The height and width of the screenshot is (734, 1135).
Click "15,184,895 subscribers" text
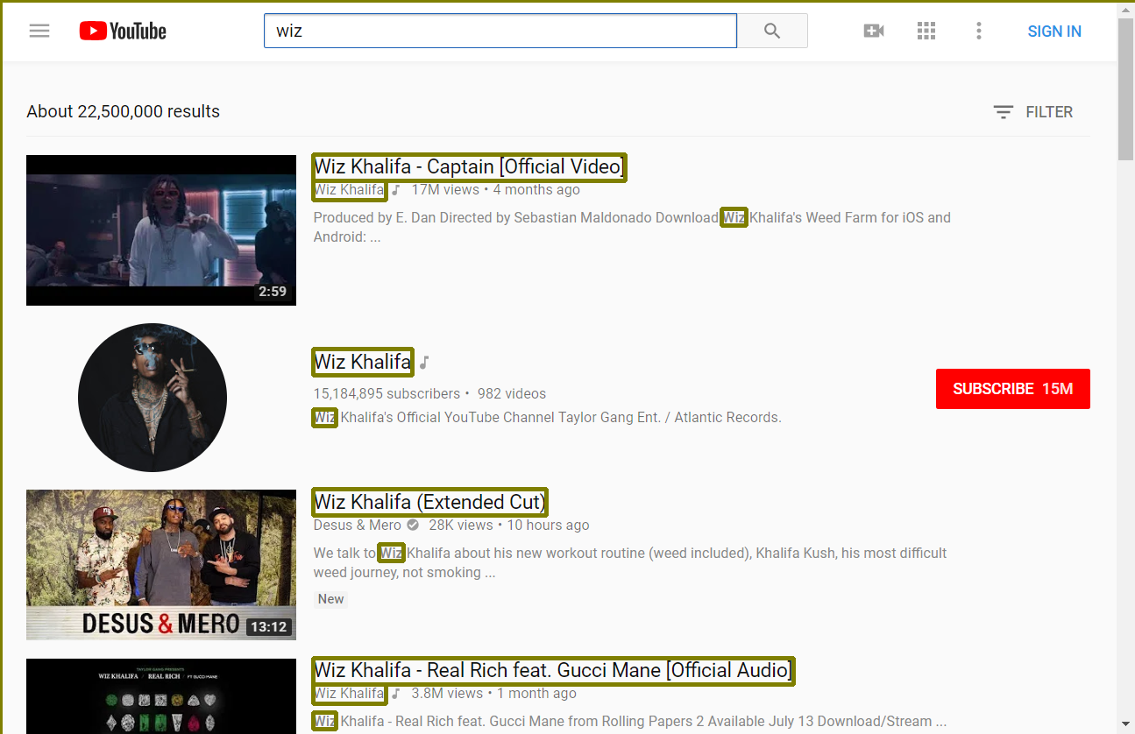[387, 394]
